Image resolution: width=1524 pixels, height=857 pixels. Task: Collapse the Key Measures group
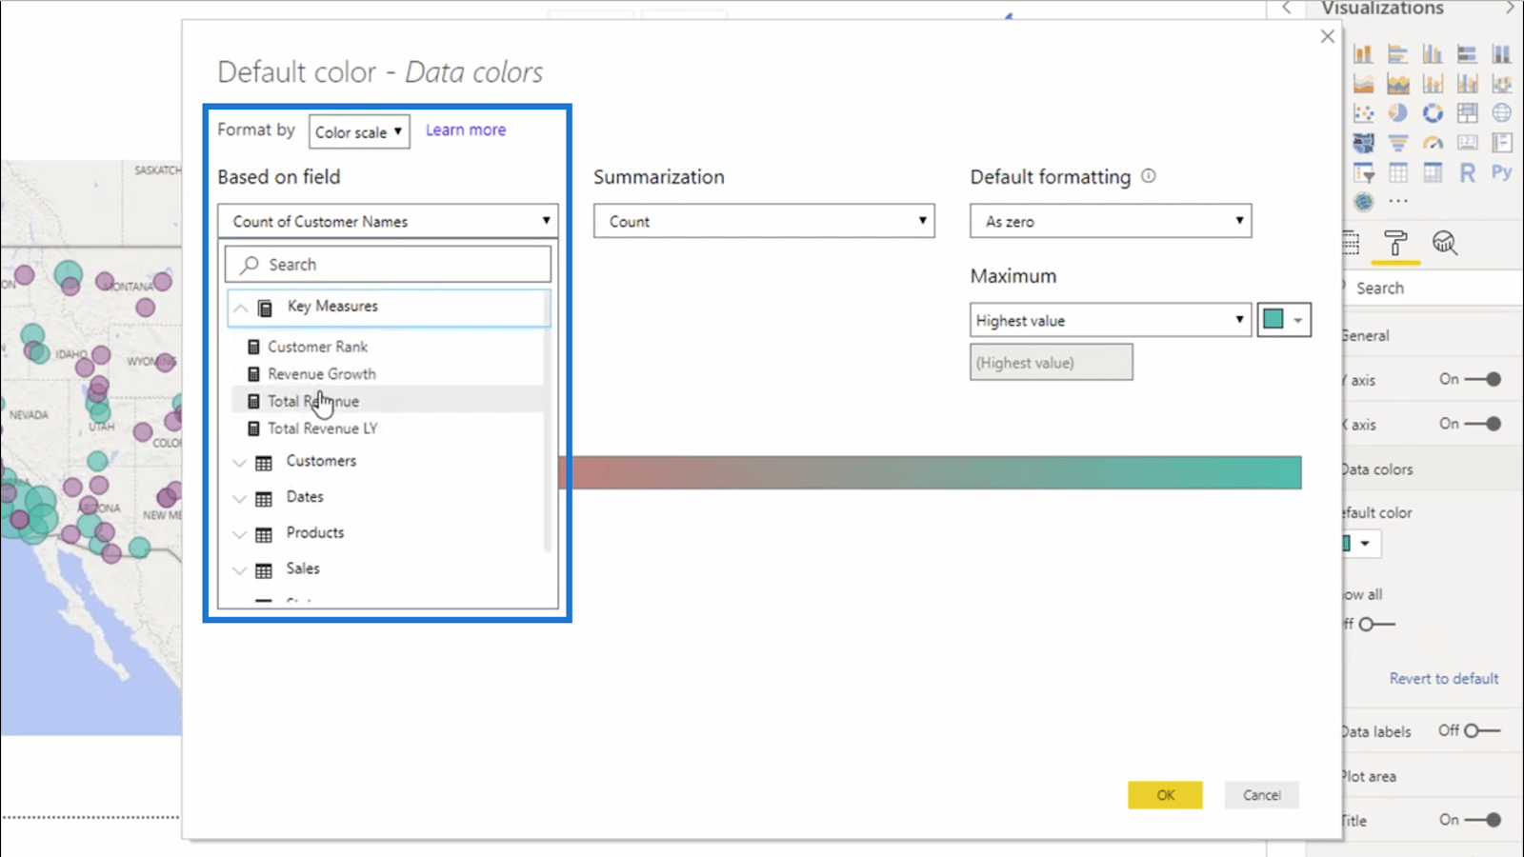pyautogui.click(x=241, y=308)
